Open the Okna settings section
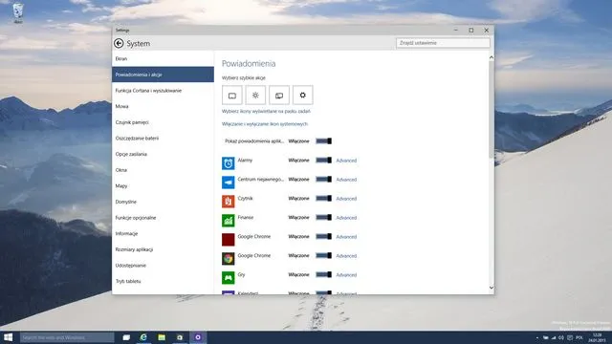 pyautogui.click(x=163, y=170)
